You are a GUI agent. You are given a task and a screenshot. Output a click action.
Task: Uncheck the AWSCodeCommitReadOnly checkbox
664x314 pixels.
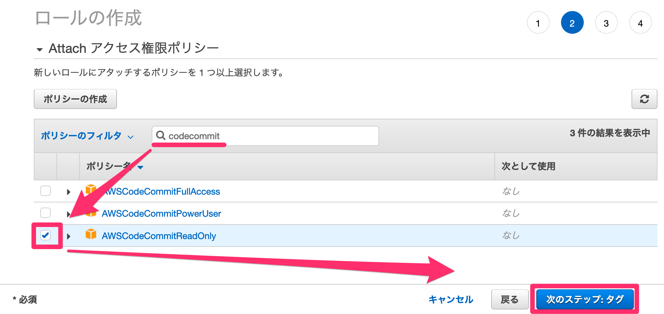[x=45, y=235]
